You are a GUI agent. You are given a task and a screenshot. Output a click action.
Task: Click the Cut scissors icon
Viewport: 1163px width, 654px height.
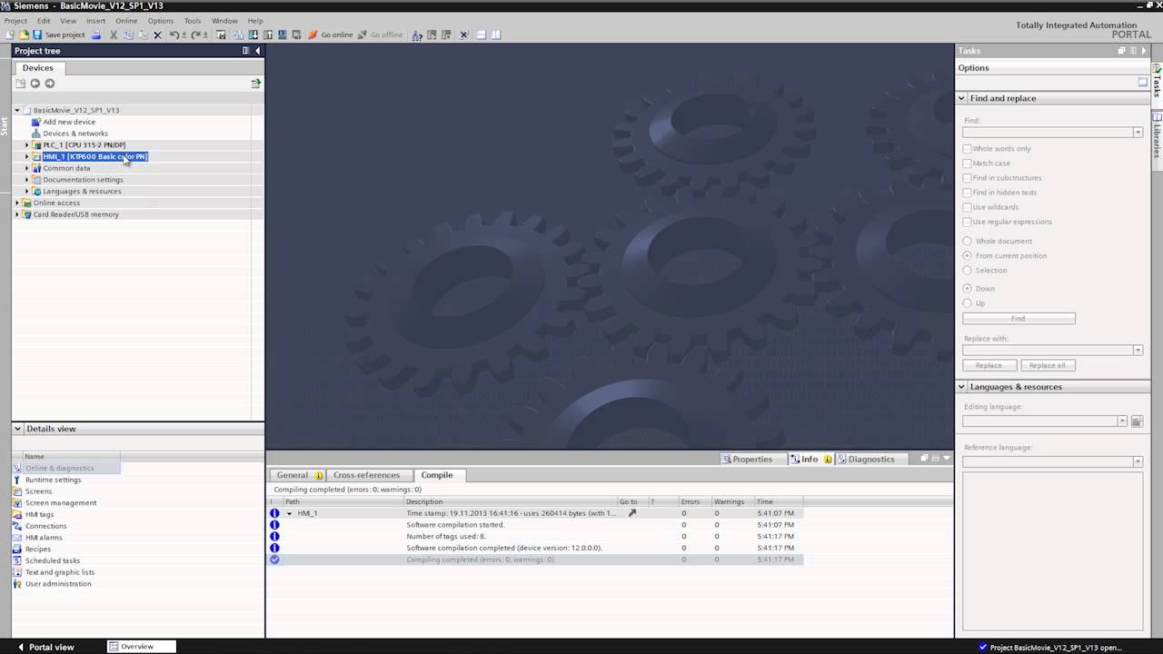click(x=114, y=35)
